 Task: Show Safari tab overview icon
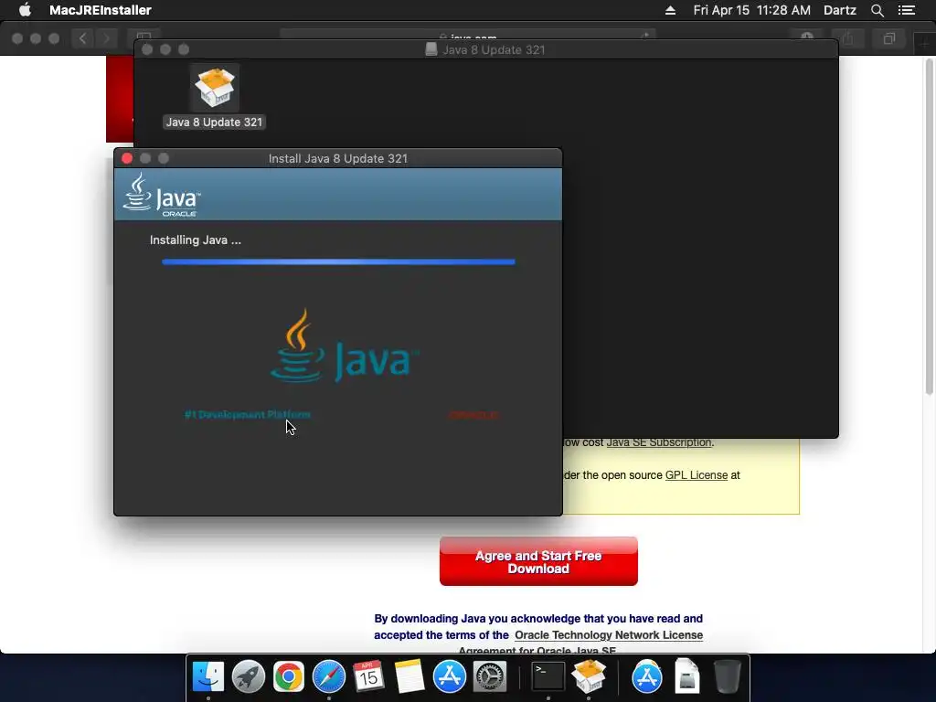(x=888, y=38)
